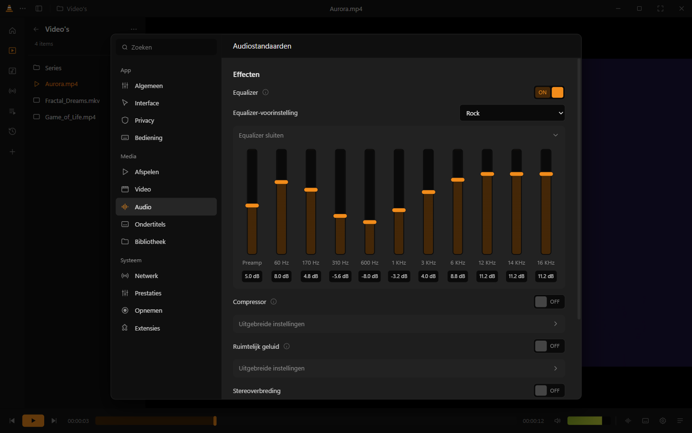
Task: Toggle the side panel icon in title bar
Action: pos(39,9)
